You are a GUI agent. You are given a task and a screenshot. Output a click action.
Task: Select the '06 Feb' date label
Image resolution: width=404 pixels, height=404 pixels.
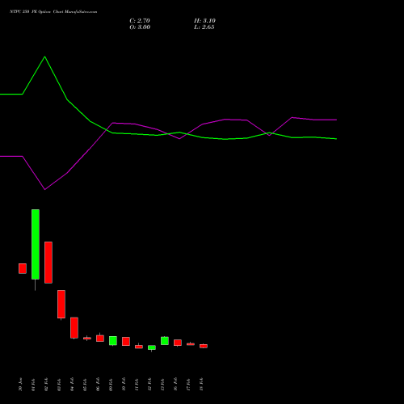point(98,384)
